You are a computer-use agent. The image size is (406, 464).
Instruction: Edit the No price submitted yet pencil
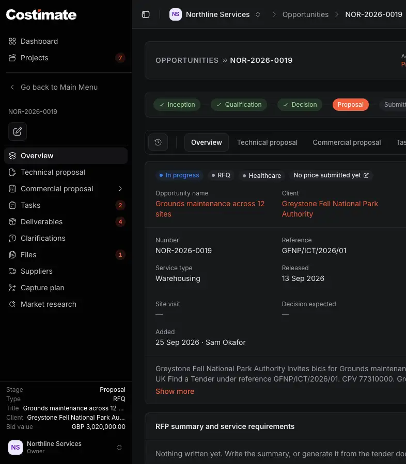pyautogui.click(x=366, y=175)
